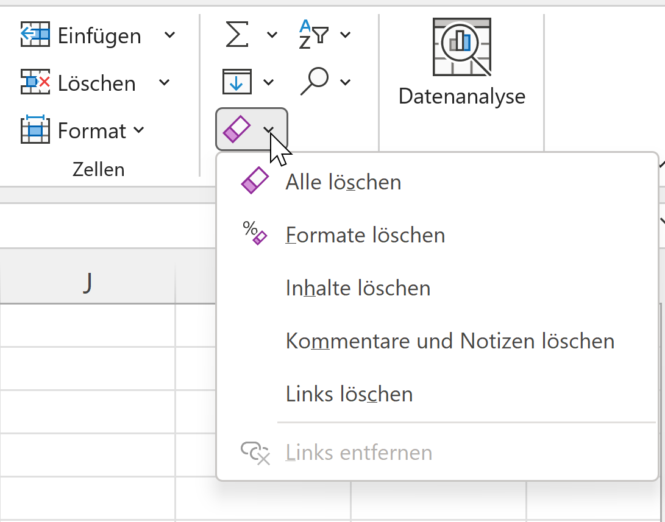The image size is (665, 522).
Task: Click the Clear eraser icon in the ribbon
Action: (236, 129)
